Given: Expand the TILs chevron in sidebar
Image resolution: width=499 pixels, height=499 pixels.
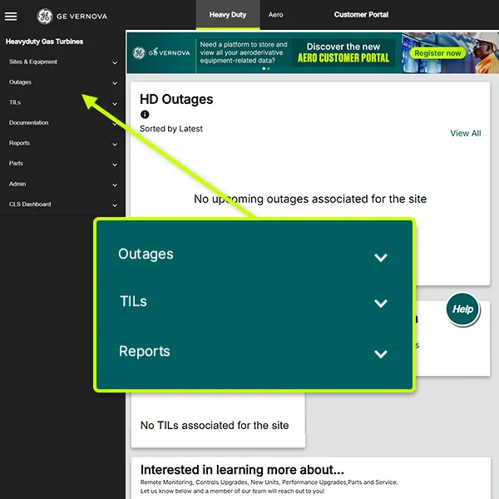Looking at the screenshot, I should click(x=115, y=104).
